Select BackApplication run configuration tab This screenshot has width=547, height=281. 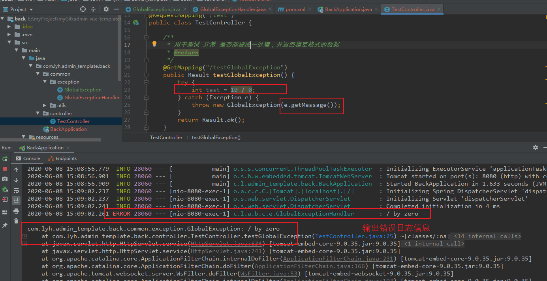pos(45,148)
